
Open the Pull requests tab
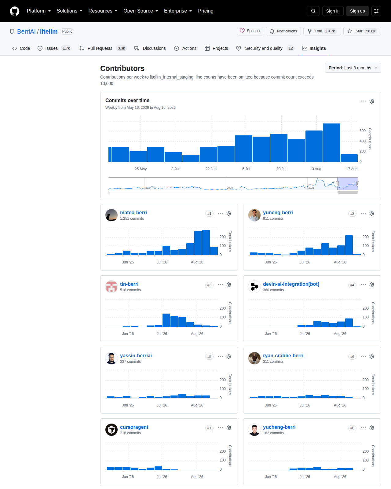[103, 48]
